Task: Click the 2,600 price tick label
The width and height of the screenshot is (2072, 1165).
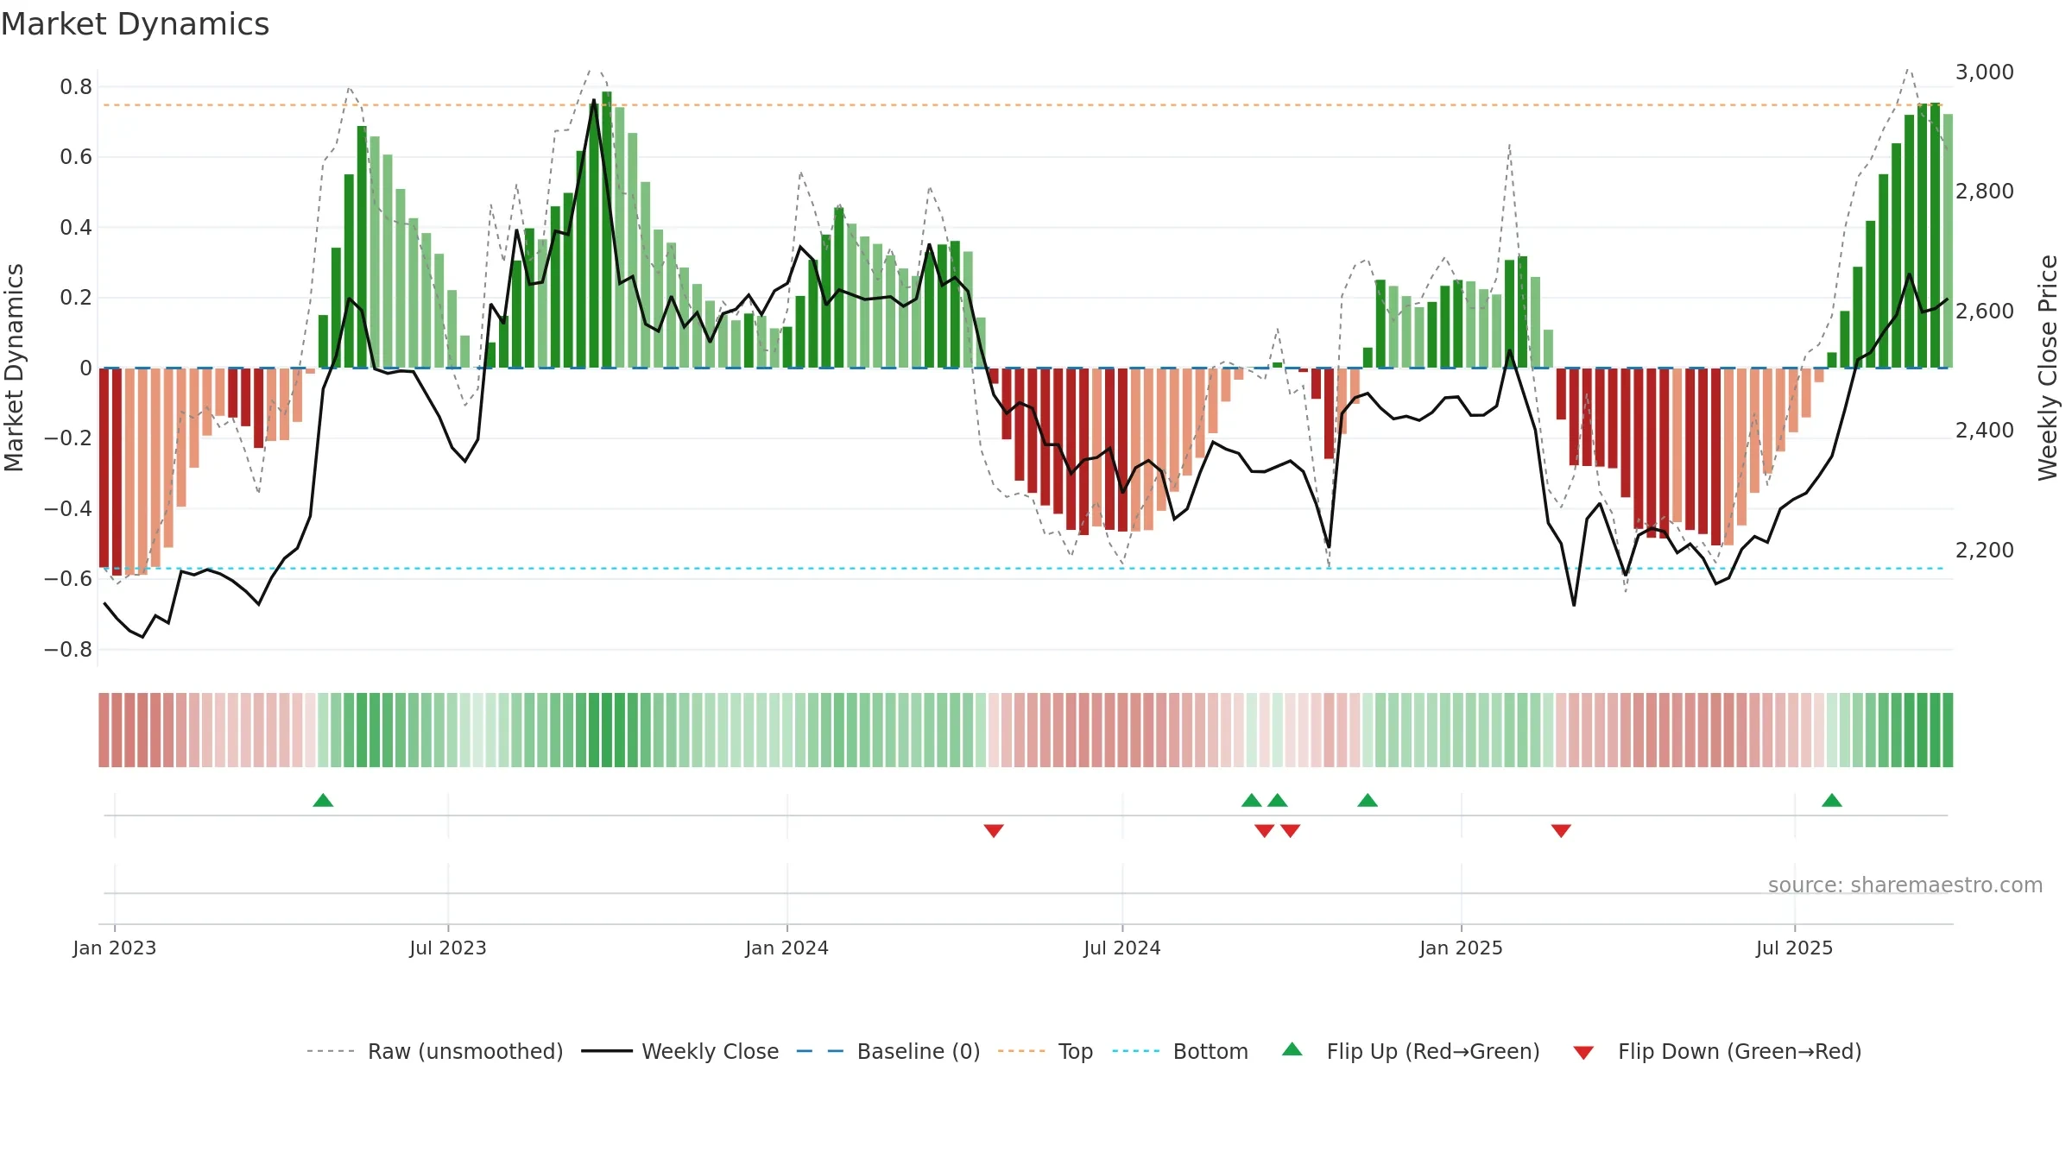Action: [1985, 311]
